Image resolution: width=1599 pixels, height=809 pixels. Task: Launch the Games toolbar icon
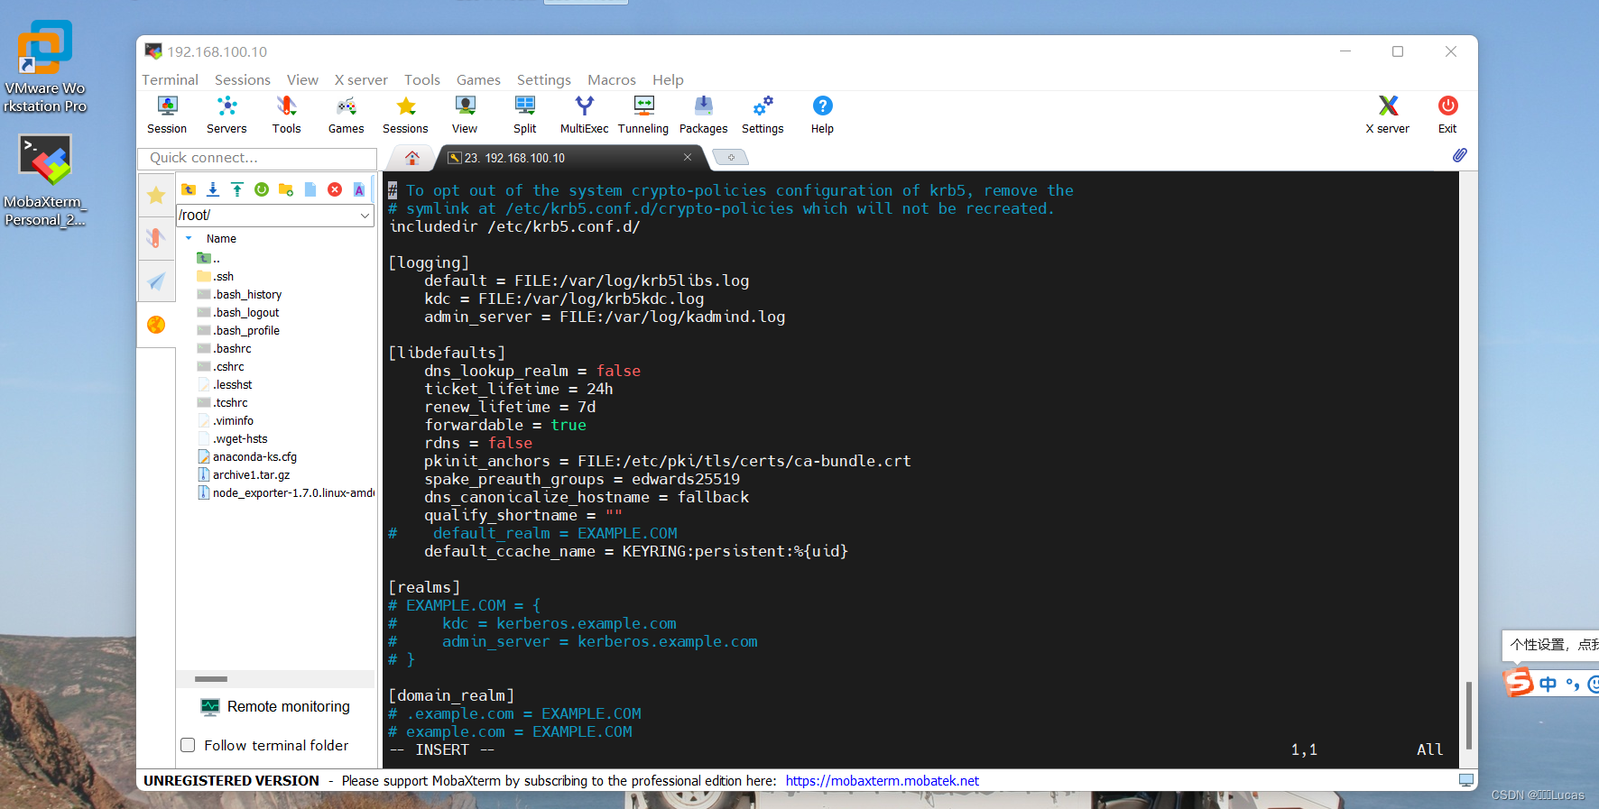[x=346, y=115]
